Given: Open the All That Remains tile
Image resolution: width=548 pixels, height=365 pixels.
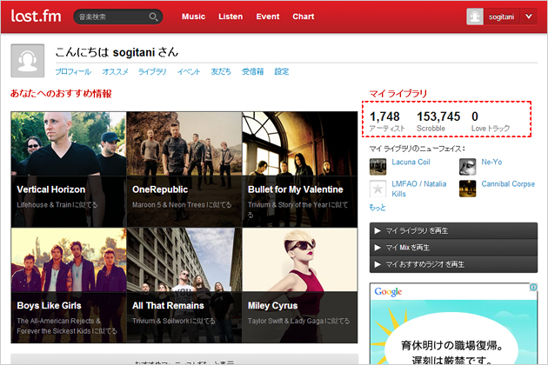Looking at the screenshot, I should [x=184, y=285].
